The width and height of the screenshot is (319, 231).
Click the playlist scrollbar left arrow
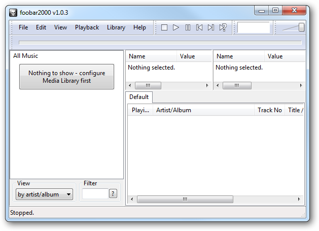[132, 199]
